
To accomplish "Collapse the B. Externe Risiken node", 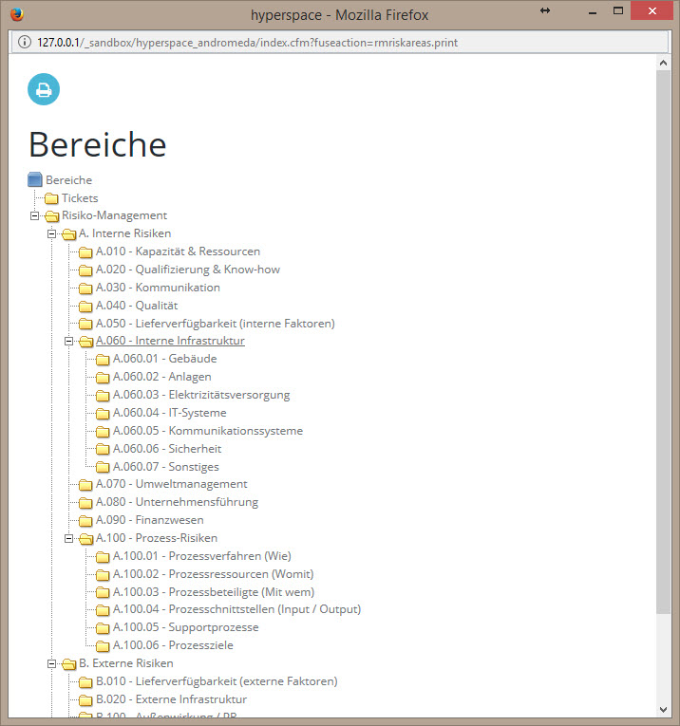I will 51,663.
